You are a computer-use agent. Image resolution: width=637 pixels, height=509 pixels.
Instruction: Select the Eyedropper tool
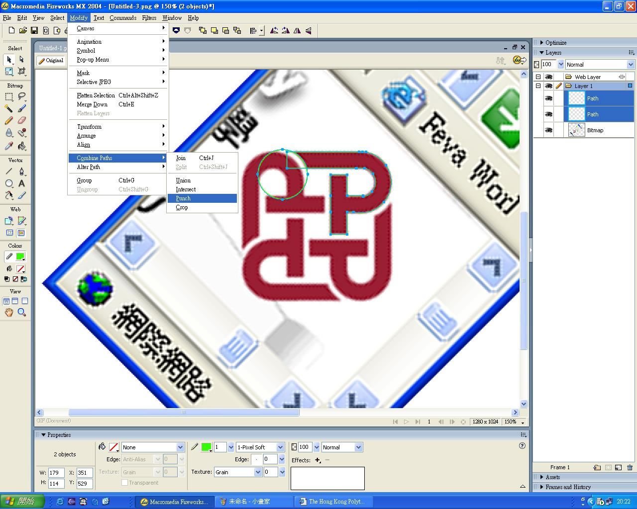(9, 146)
